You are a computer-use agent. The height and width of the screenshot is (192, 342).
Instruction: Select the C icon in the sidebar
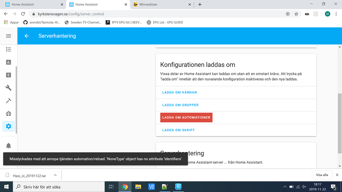(x=9, y=75)
